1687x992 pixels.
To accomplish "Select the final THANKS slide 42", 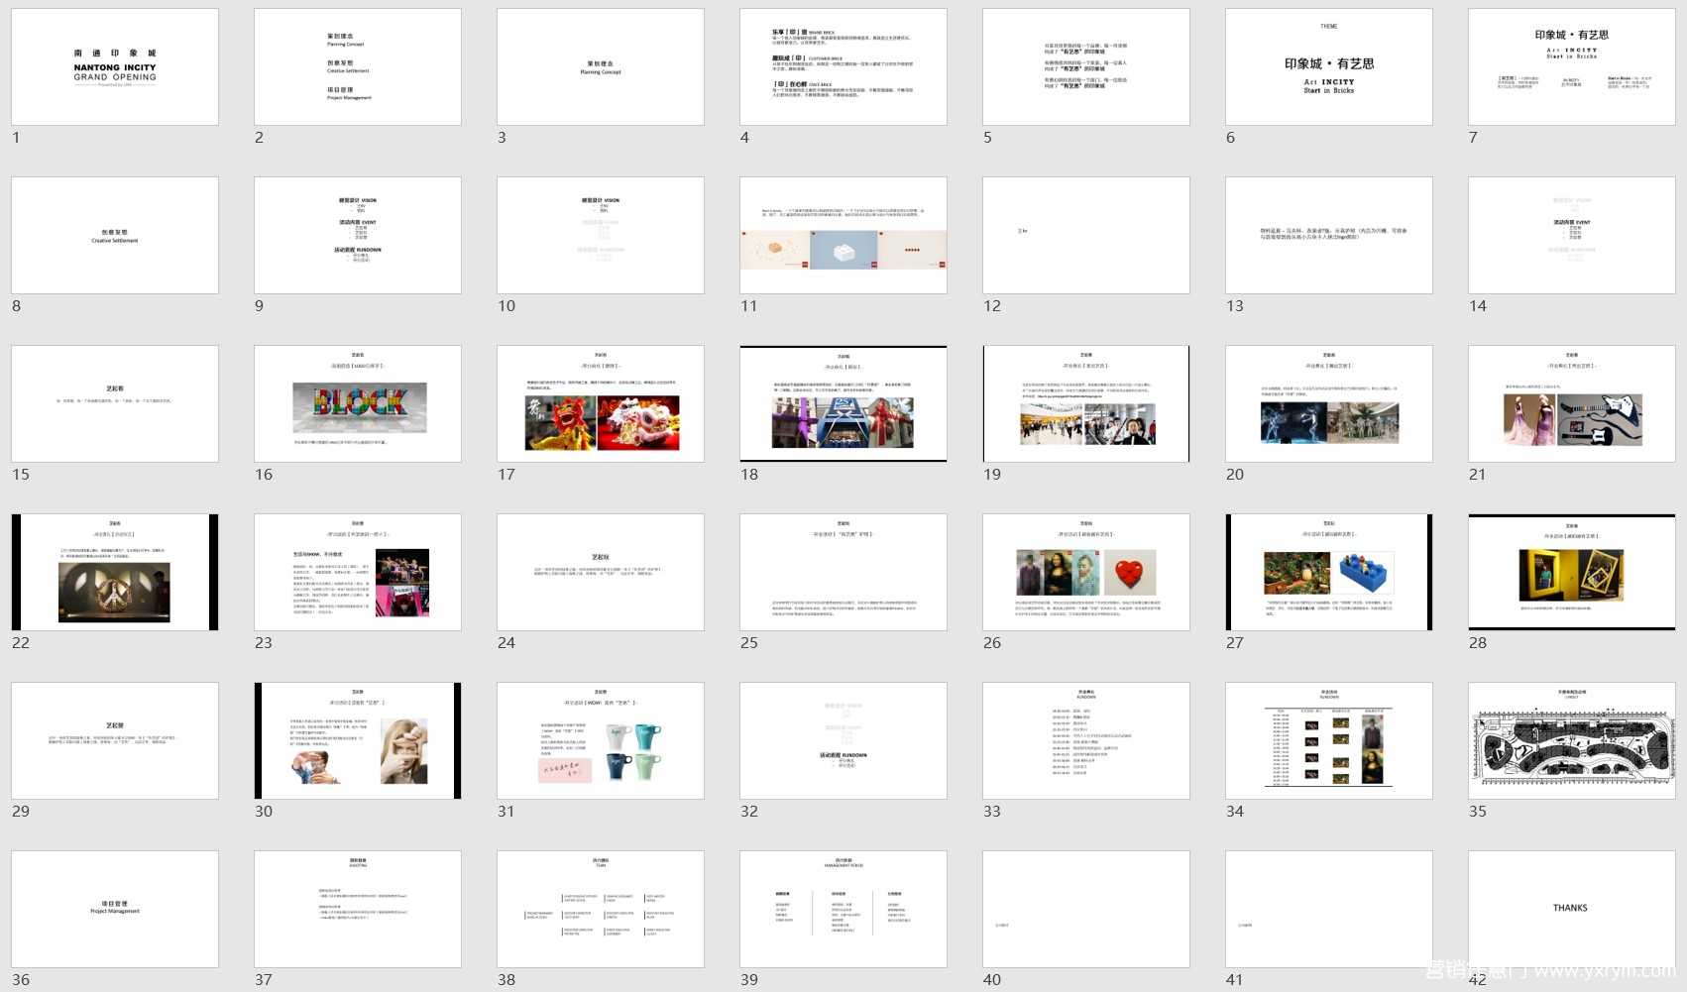I will tap(1572, 910).
